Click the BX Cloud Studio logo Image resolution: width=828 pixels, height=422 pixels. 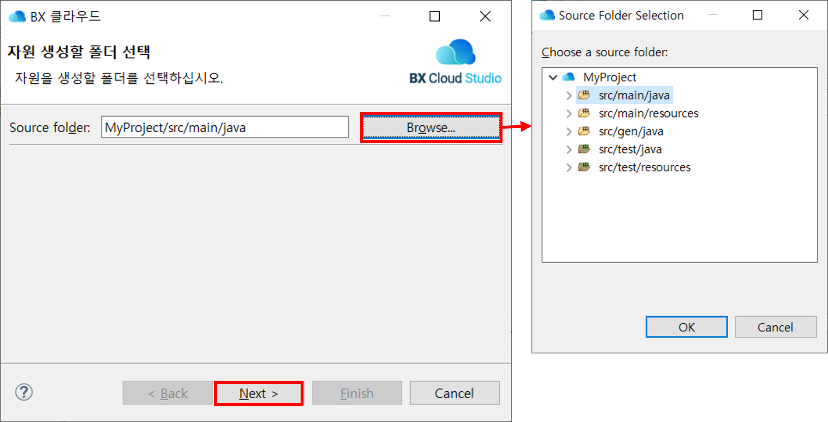455,62
